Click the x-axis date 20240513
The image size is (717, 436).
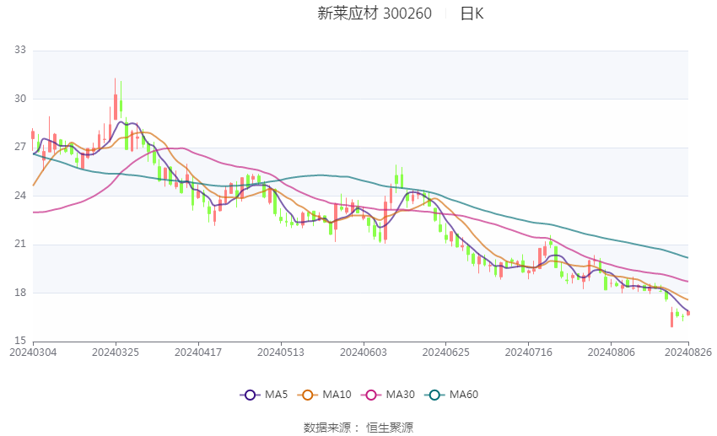tap(281, 353)
